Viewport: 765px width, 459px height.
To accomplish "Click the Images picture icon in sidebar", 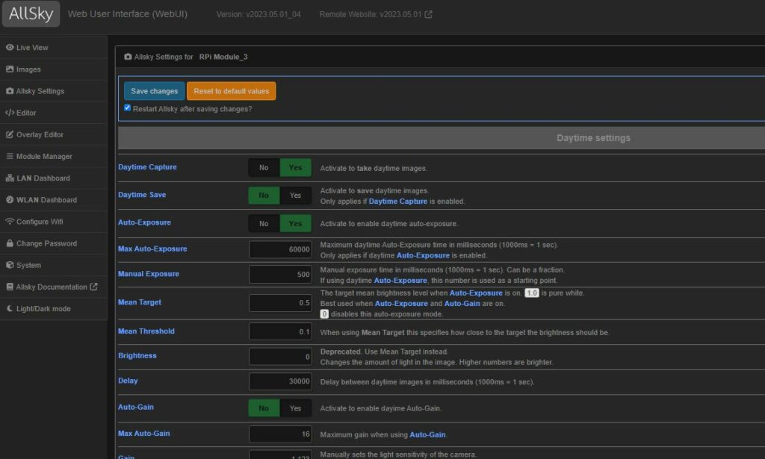I will 10,69.
